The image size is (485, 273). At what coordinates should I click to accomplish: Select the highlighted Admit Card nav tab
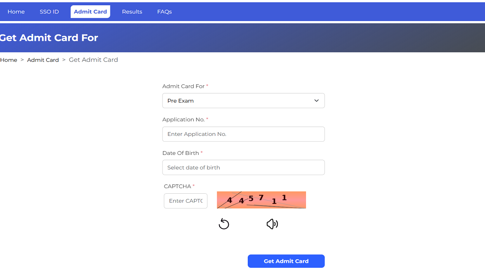(x=91, y=12)
